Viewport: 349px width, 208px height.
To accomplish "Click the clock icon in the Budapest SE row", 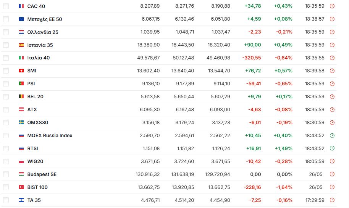I will pos(332,174).
